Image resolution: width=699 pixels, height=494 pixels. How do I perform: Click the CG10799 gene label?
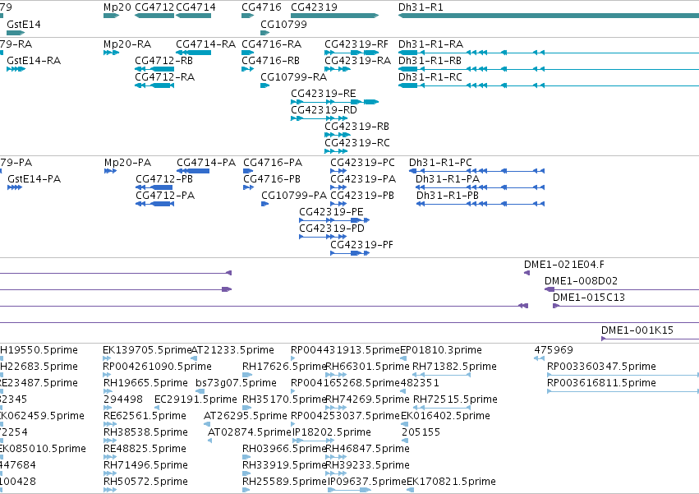pos(283,24)
